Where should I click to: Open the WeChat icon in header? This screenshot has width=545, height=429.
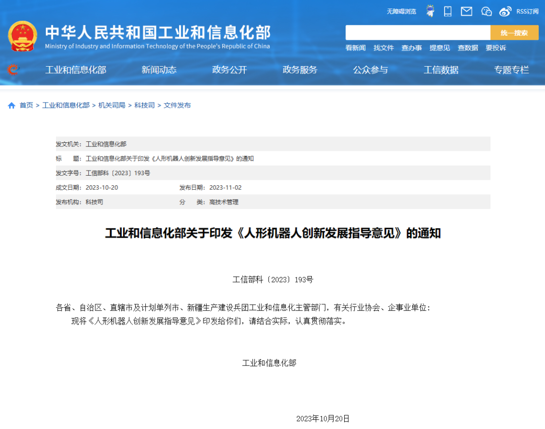(486, 11)
